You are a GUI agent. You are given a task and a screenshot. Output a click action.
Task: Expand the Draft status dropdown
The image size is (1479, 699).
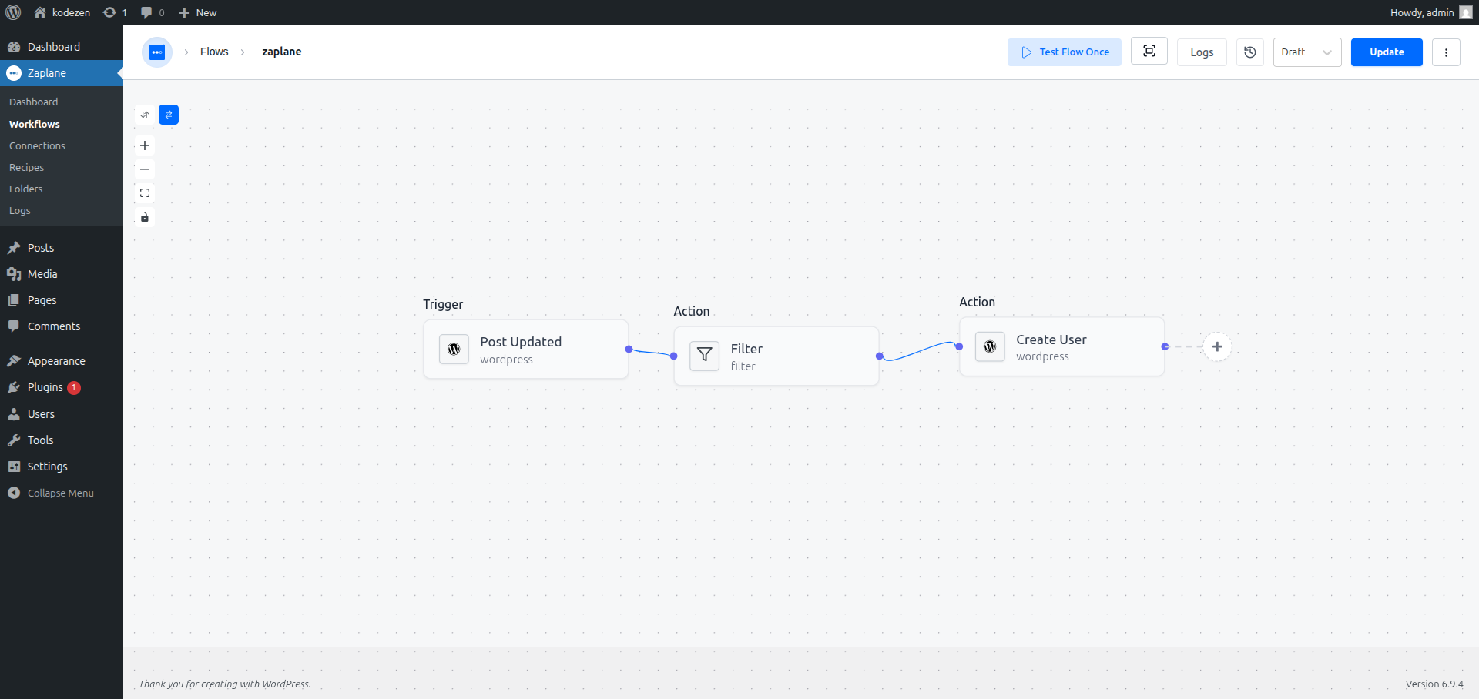pos(1327,52)
